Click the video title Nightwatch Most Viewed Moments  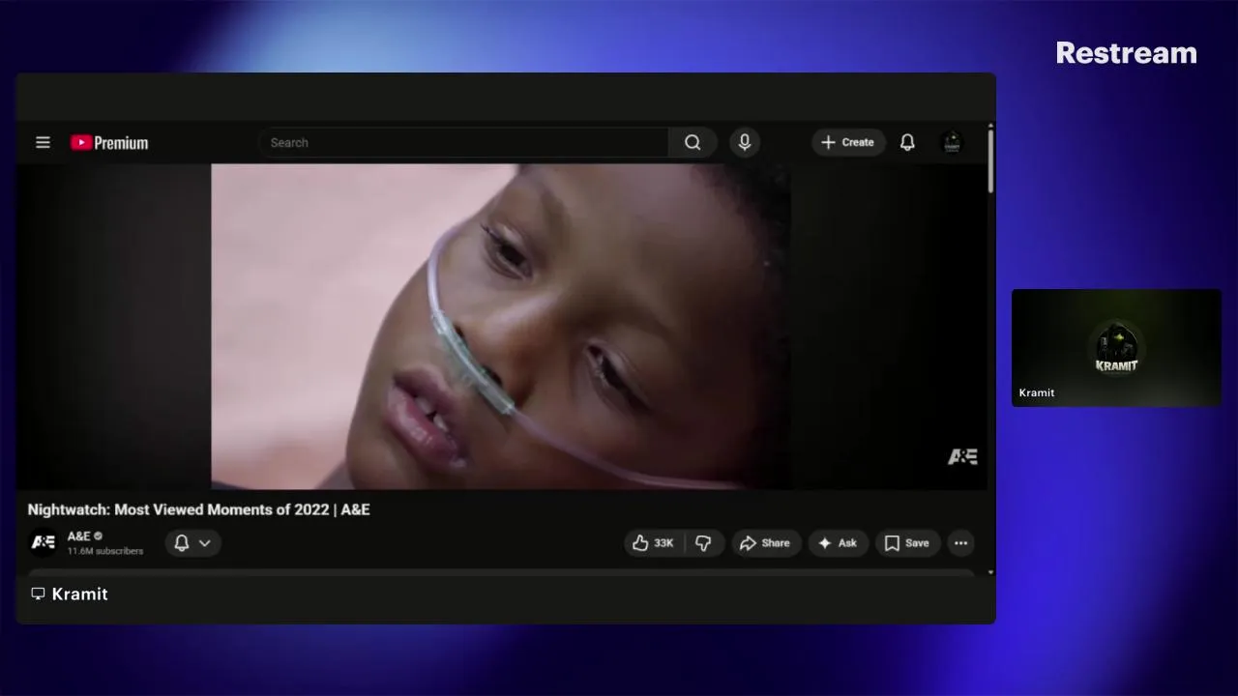[x=199, y=509]
